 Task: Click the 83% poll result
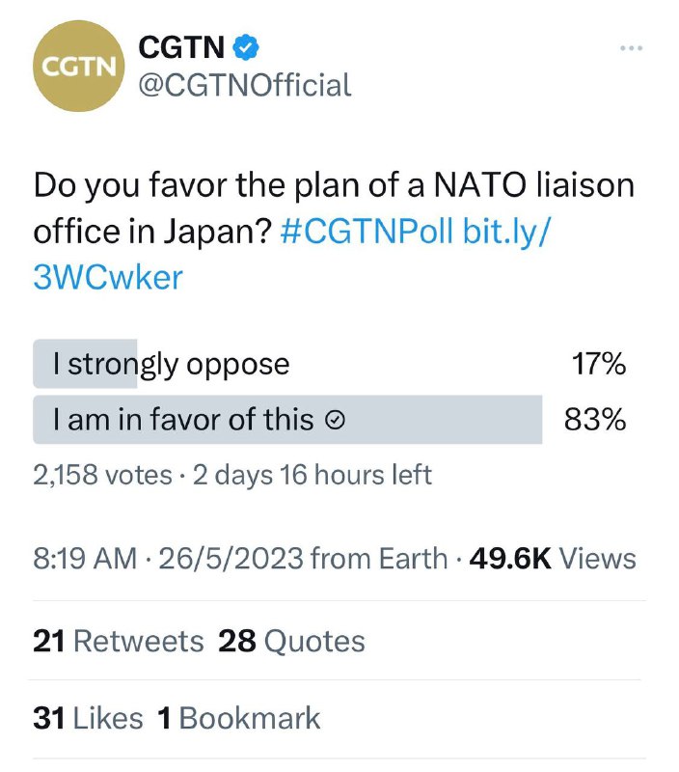pyautogui.click(x=595, y=420)
